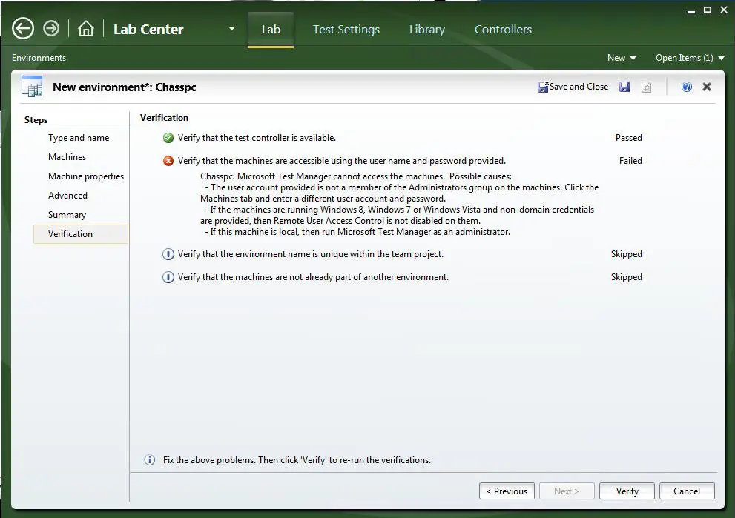
Task: Click 'Verify that the test controller is available'
Action: click(x=257, y=138)
